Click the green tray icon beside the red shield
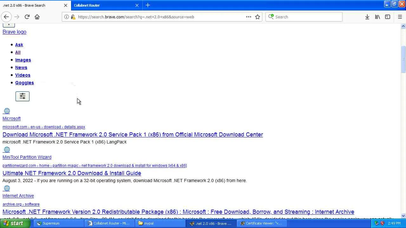406x228 pixels. tap(377, 223)
